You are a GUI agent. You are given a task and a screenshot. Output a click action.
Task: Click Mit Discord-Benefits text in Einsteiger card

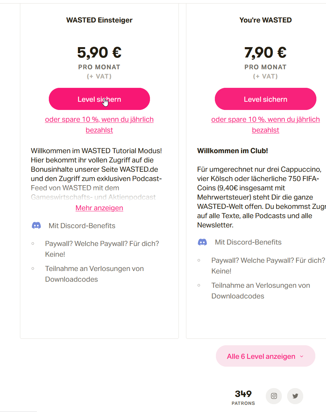pyautogui.click(x=82, y=226)
